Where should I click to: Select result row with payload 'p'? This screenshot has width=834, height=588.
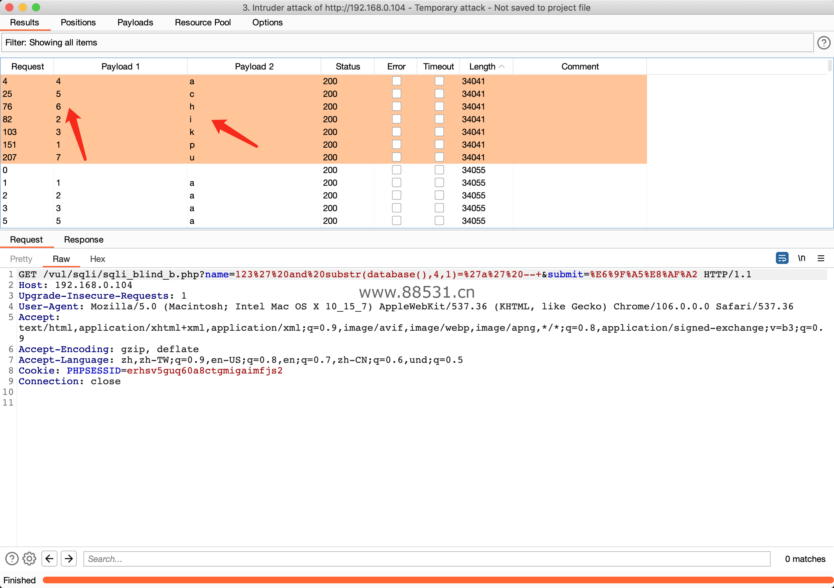(324, 145)
